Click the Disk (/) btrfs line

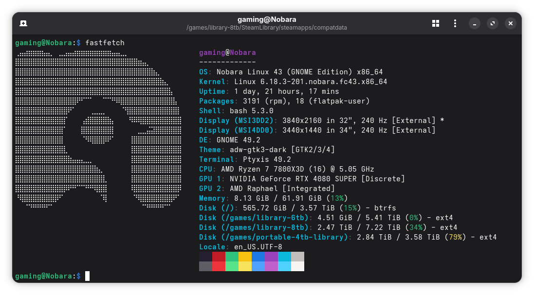(297, 208)
